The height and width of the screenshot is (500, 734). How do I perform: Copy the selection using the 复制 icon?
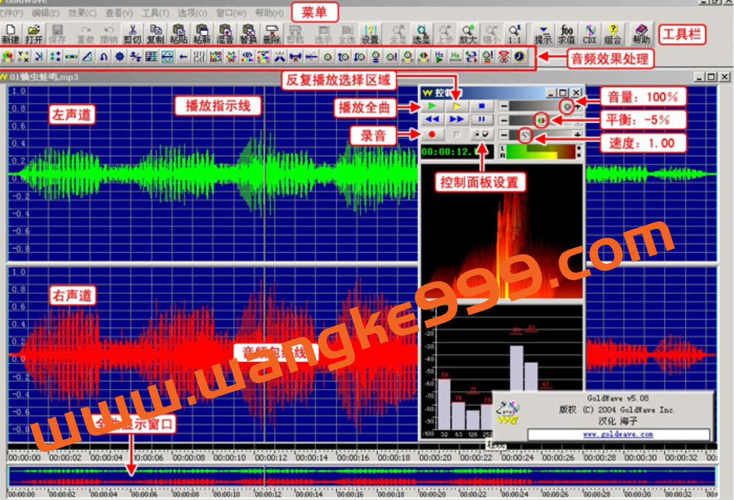coord(157,34)
